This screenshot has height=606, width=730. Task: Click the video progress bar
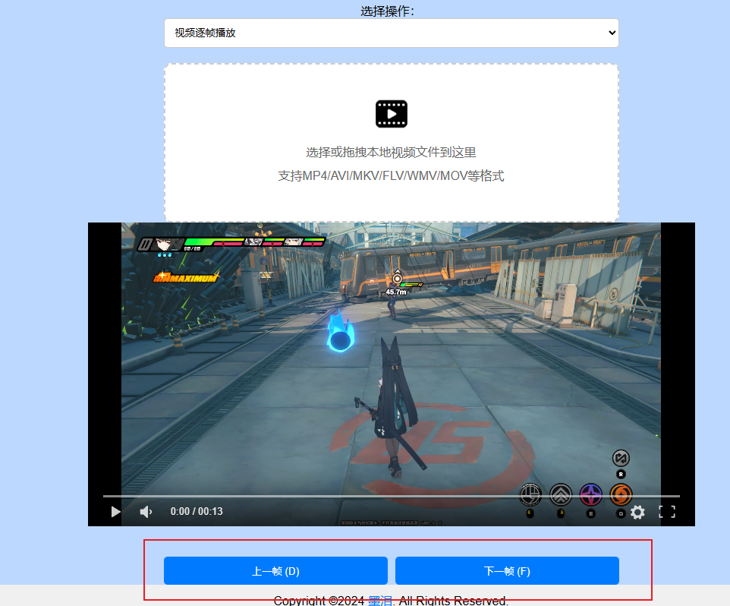coord(391,496)
